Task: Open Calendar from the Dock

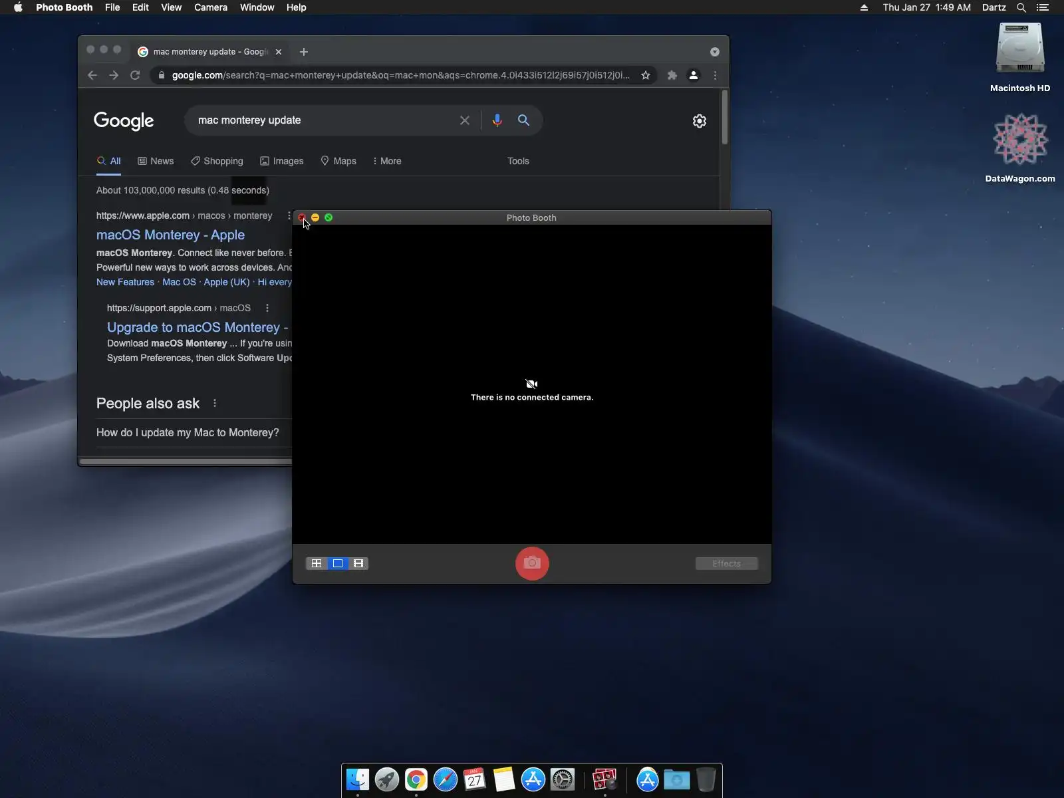Action: (x=475, y=779)
